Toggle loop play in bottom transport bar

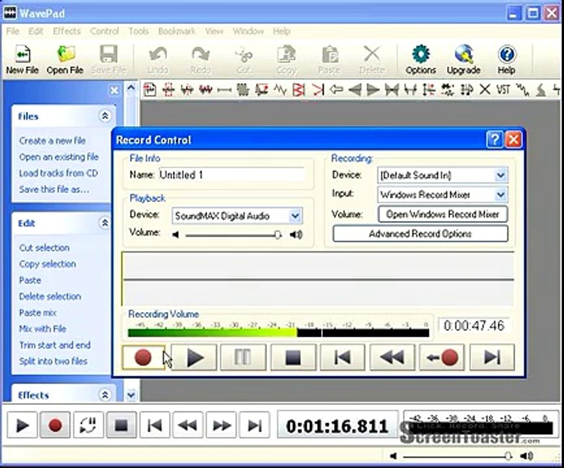pyautogui.click(x=88, y=425)
